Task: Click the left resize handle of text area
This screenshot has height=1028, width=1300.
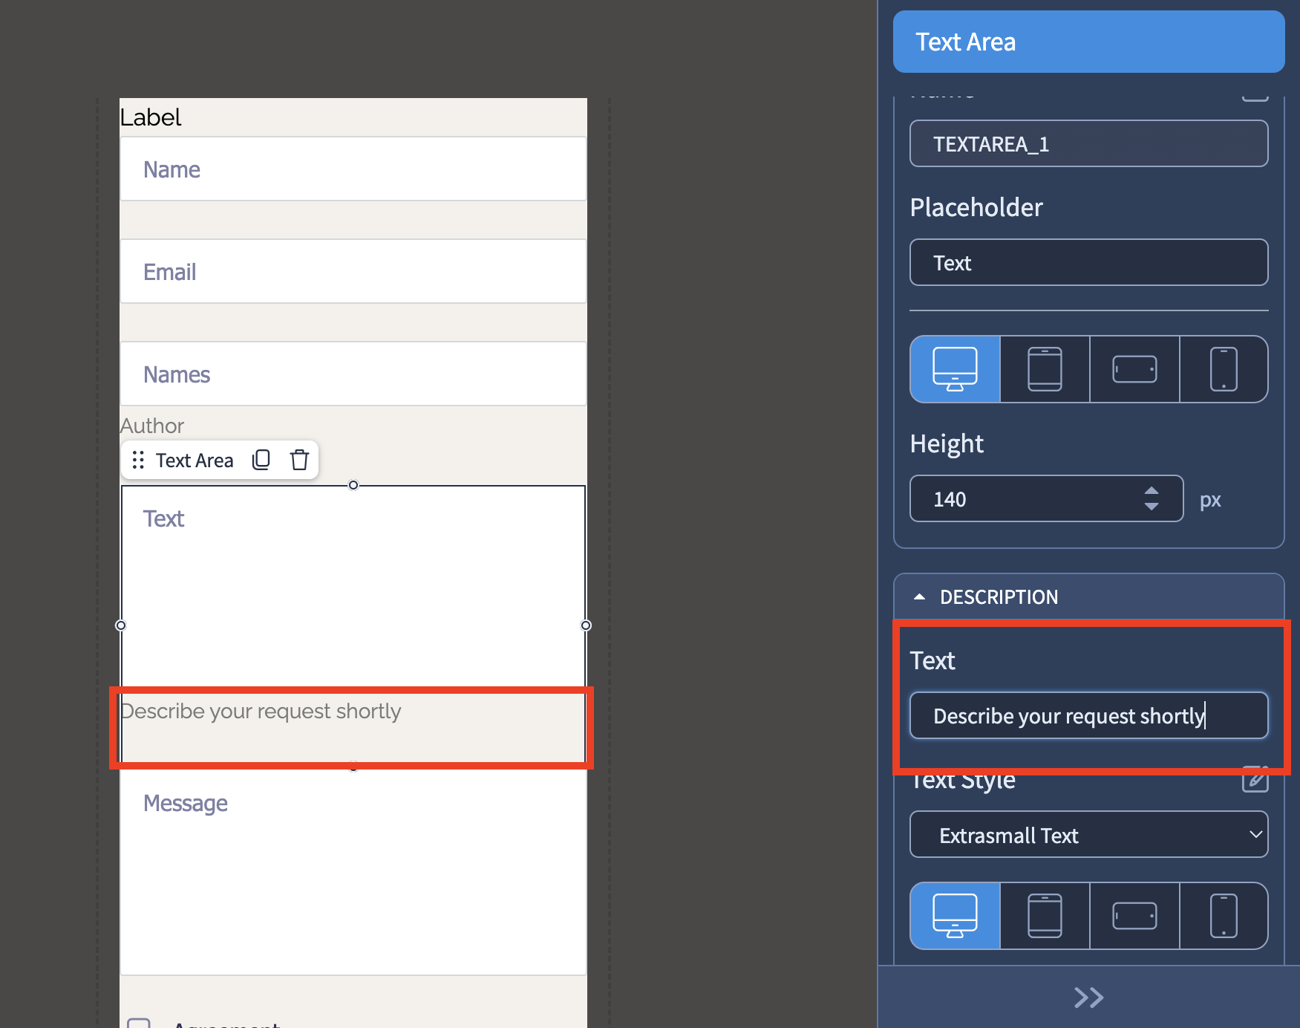Action: pos(121,625)
